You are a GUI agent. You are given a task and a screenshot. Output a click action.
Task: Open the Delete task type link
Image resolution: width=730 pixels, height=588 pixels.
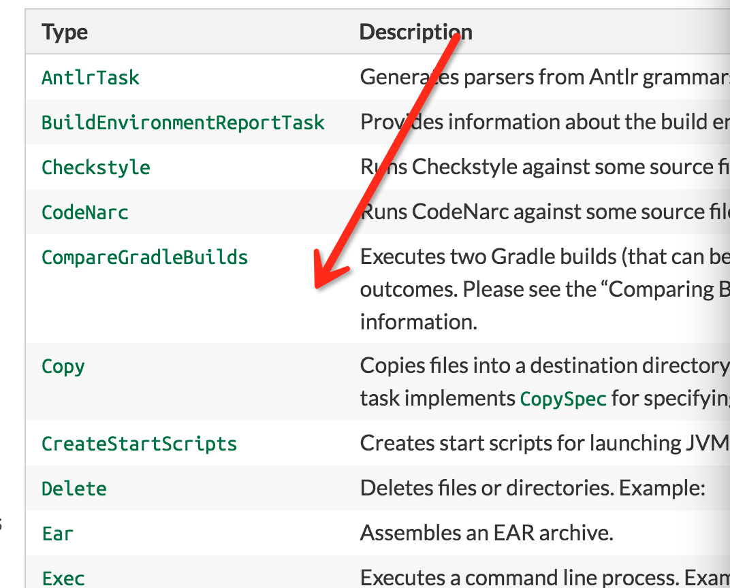click(x=74, y=489)
